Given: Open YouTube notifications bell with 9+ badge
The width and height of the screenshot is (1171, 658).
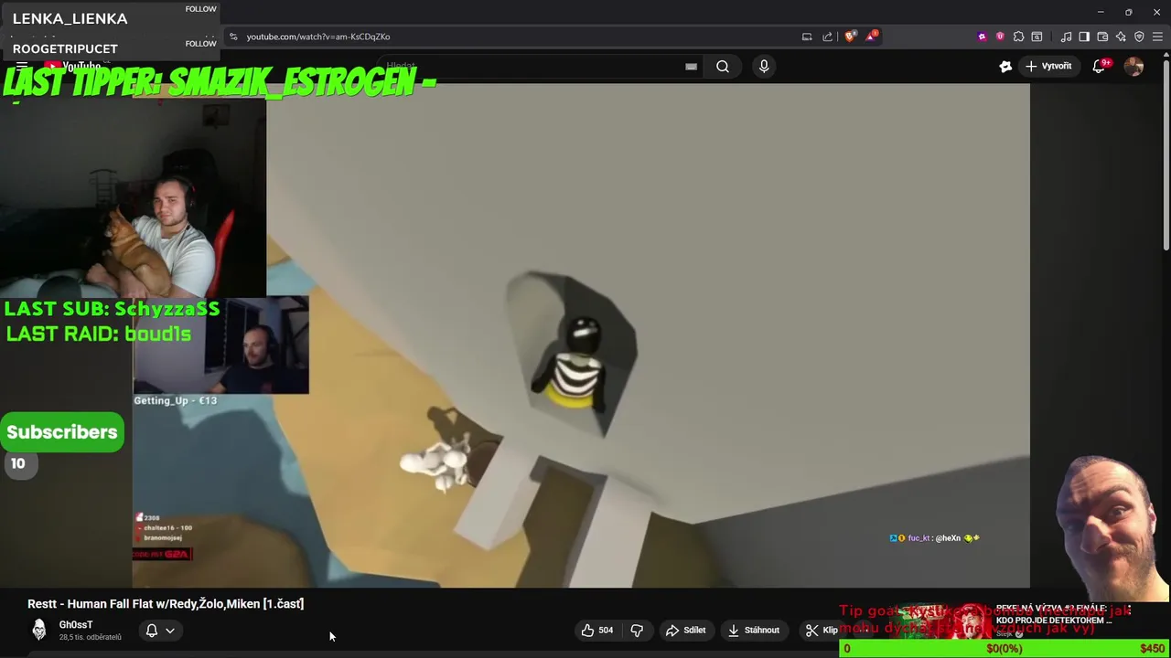Looking at the screenshot, I should tap(1101, 66).
